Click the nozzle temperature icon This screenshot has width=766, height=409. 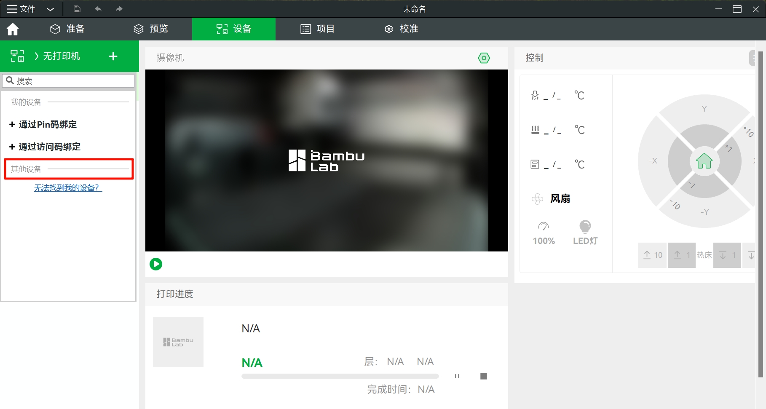tap(535, 96)
